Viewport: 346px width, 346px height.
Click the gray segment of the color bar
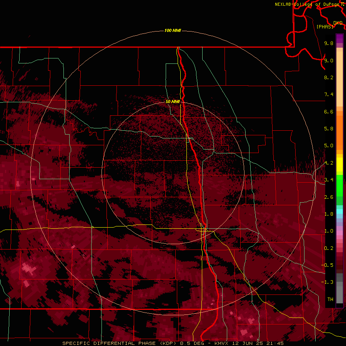click(339, 288)
